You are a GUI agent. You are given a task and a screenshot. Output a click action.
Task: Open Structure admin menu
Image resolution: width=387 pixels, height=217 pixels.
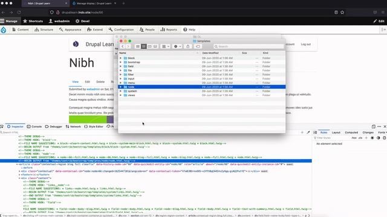point(44,30)
